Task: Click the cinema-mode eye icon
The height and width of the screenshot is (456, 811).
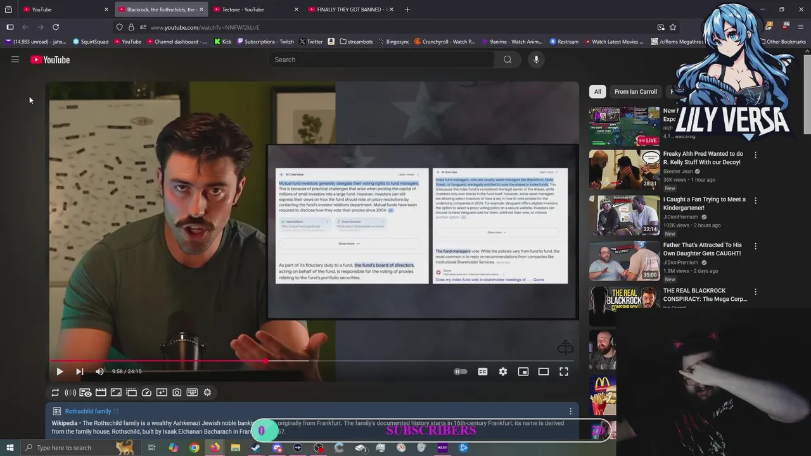Action: pos(86,393)
